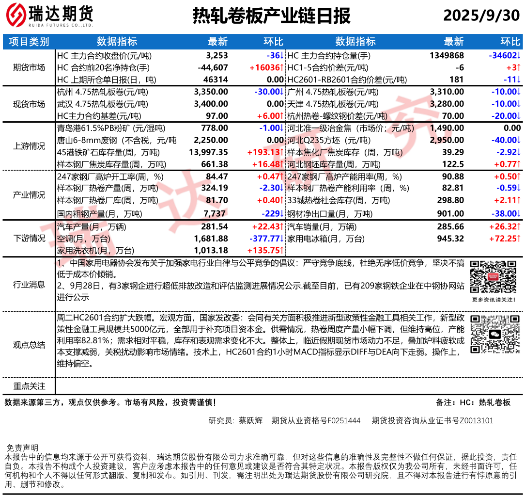Select the 期货市场 category cell
The image size is (525, 497).
click(x=29, y=67)
